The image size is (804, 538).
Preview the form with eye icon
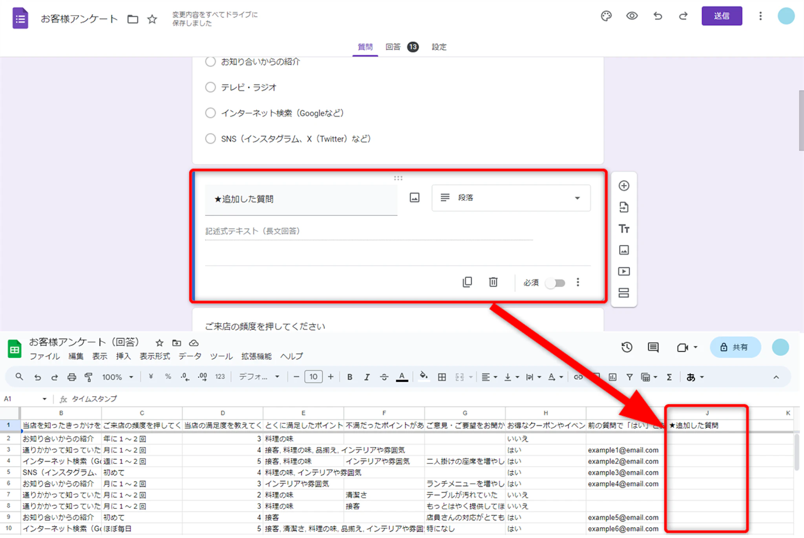[x=632, y=16]
